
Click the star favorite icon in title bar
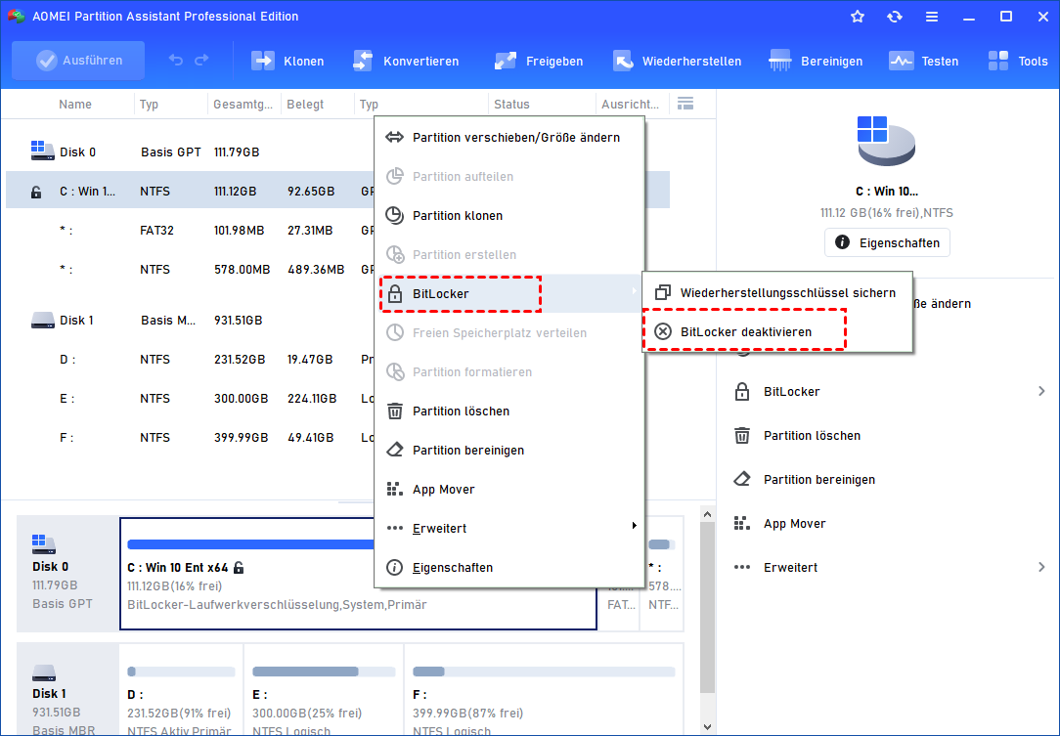(x=858, y=17)
